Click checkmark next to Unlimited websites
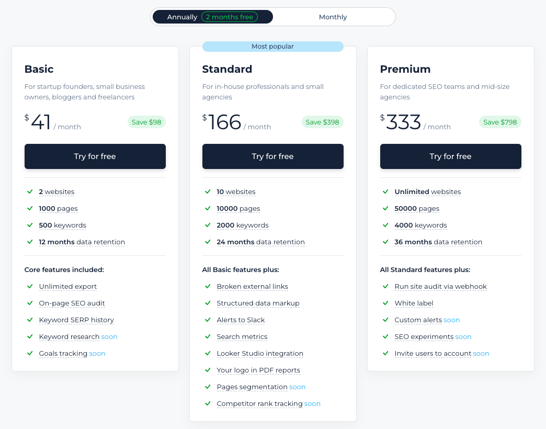 (385, 191)
